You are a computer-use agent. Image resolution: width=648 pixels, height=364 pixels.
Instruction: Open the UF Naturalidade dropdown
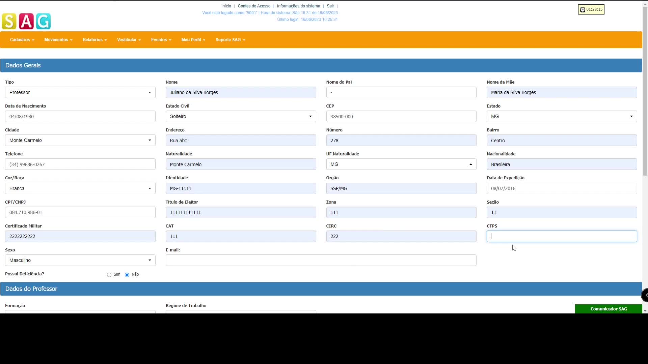pos(401,164)
